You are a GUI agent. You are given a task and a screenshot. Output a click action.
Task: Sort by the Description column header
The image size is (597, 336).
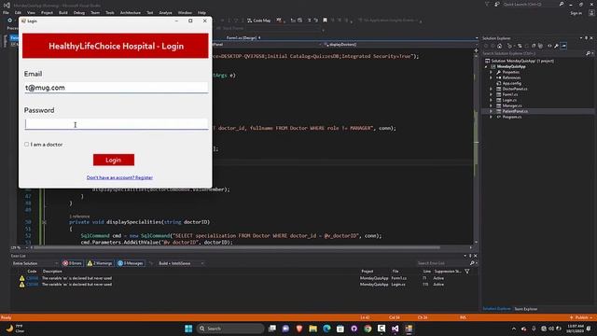pos(52,272)
